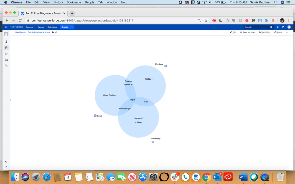
Task: Go to the Dashboard breadcrumb link
Action: tap(20, 32)
